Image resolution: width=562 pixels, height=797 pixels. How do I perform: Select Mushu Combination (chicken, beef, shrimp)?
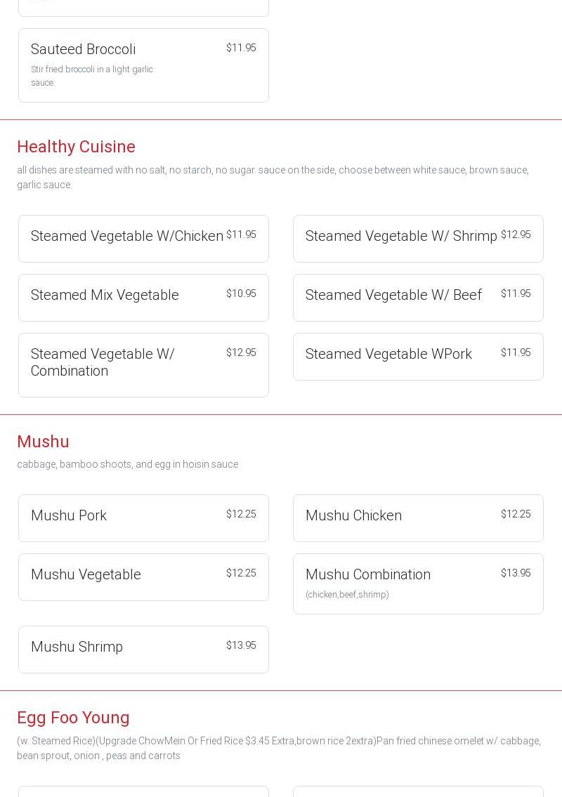pos(418,584)
